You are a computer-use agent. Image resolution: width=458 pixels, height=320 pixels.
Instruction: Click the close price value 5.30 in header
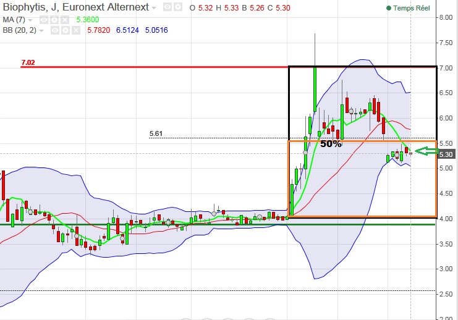283,8
